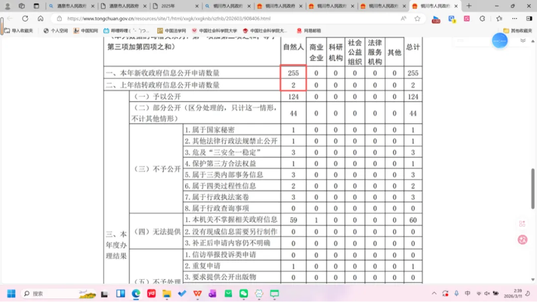Open Microsoft Edge from the taskbar

point(136,294)
